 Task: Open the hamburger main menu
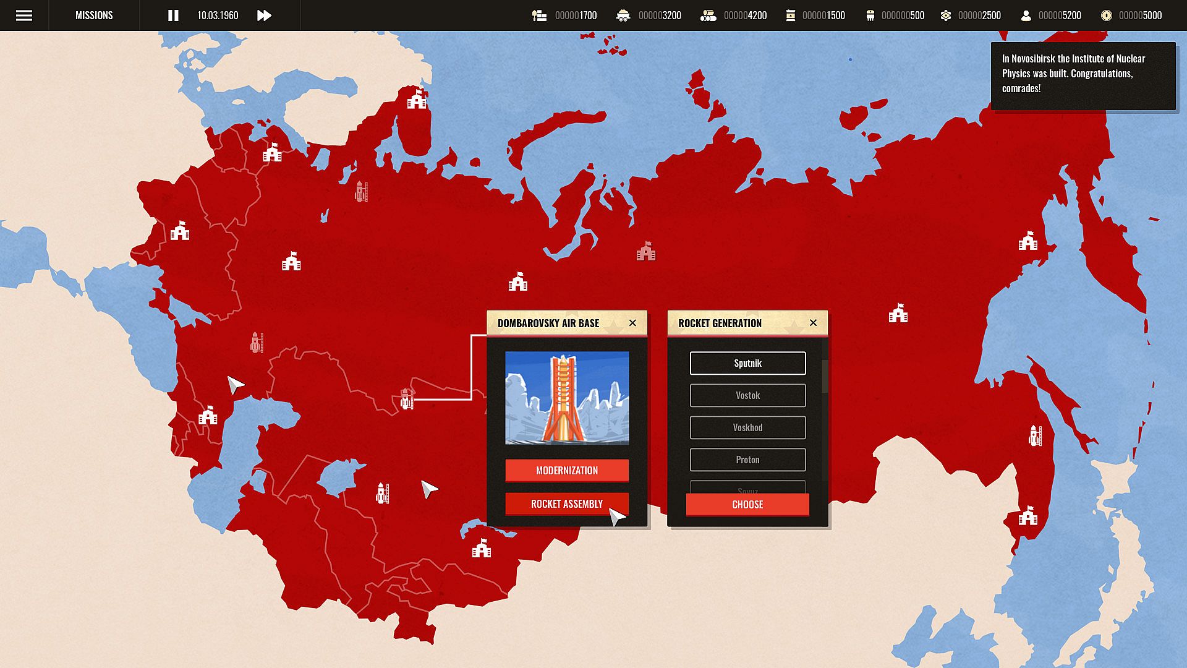click(x=24, y=15)
